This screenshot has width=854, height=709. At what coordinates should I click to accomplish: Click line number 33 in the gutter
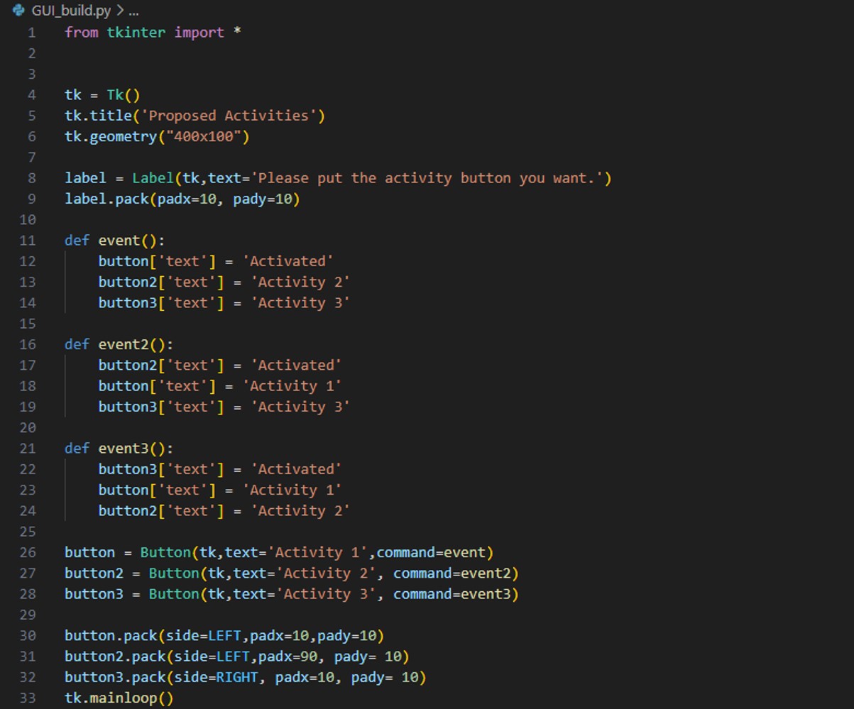pos(28,698)
